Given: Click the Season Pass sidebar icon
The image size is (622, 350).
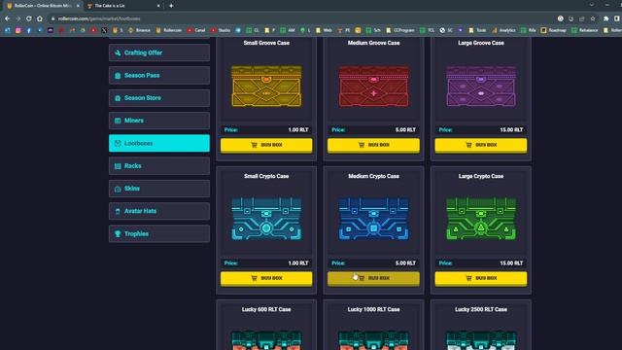Looking at the screenshot, I should point(118,76).
